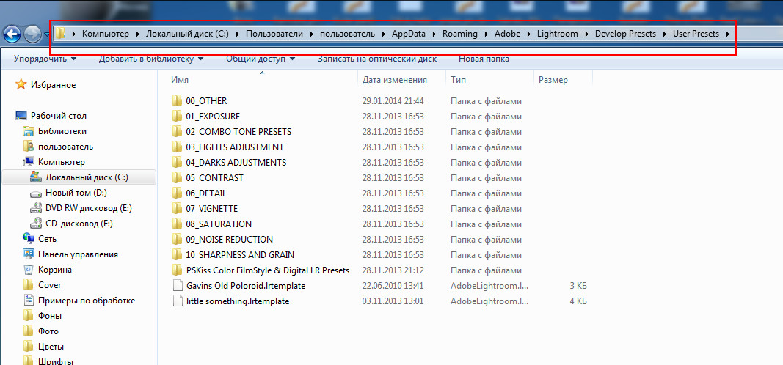
Task: Open Примеры по обработке item
Action: (x=87, y=301)
